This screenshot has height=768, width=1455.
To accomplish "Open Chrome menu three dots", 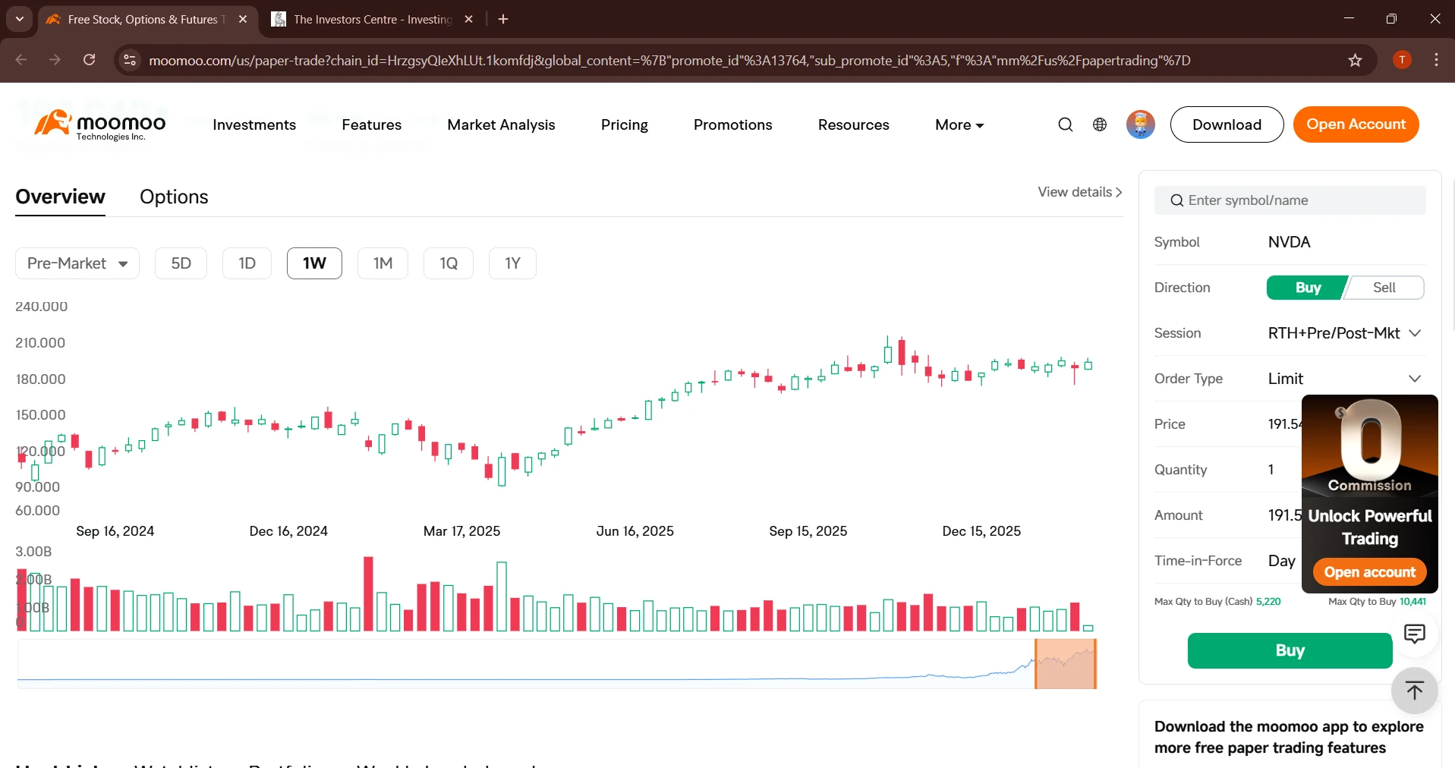I will 1436,60.
